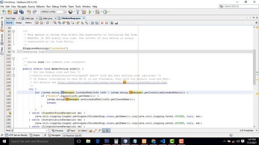
Task: Open the File menu
Action: (x=2, y=6)
